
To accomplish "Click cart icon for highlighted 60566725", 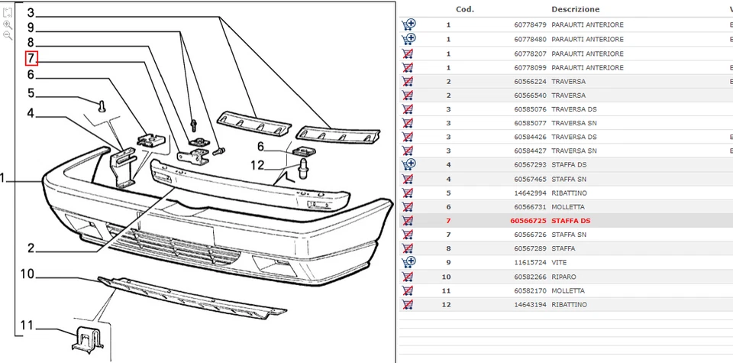I will click(408, 221).
